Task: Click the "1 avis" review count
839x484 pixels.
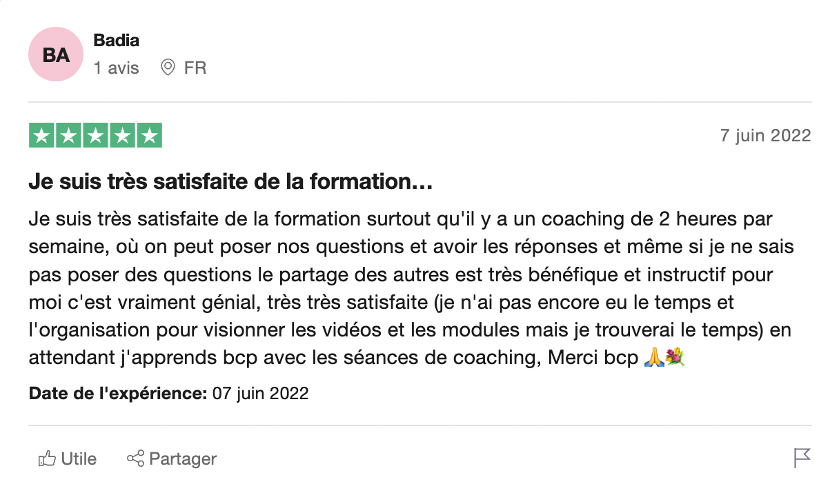Action: (116, 68)
